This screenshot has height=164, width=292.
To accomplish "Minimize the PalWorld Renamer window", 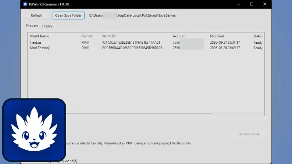I will pyautogui.click(x=239, y=4).
